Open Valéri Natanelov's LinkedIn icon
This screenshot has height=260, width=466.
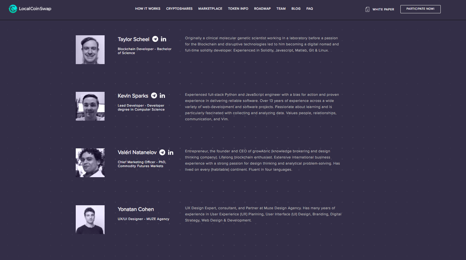(171, 152)
